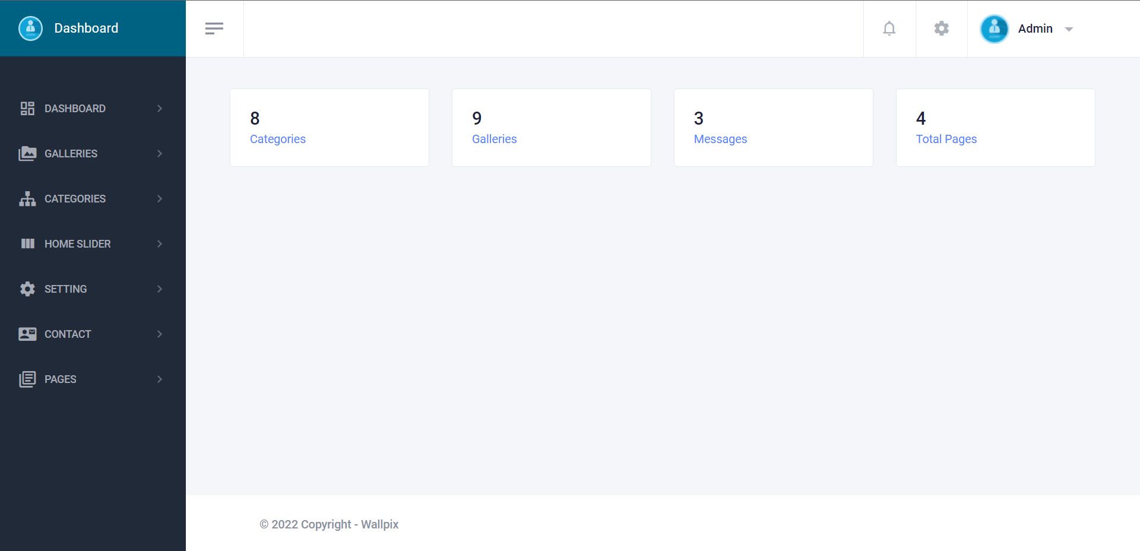Viewport: 1140px width, 551px height.
Task: Click the Pages document icon
Action: click(27, 379)
